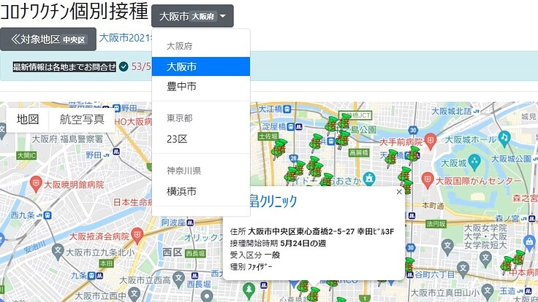Image resolution: width=538 pixels, height=302 pixels.
Task: Click the 大阪府 group header in dropdown
Action: point(179,46)
